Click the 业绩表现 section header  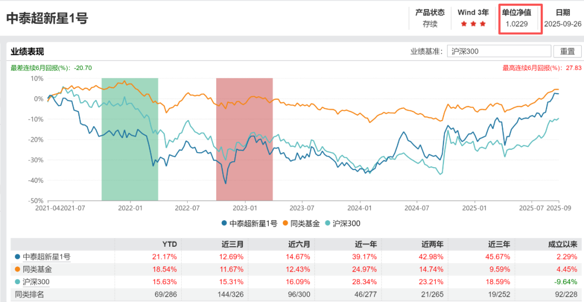27,51
